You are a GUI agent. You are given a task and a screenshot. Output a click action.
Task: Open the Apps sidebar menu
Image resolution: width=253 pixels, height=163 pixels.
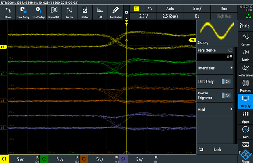245,117
